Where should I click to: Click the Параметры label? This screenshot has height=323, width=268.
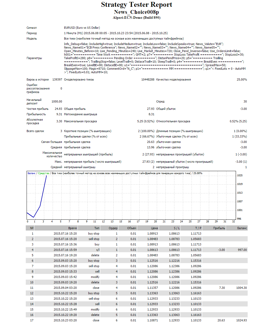tap(34, 58)
